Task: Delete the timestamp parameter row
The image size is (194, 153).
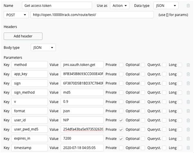Action: (188, 148)
